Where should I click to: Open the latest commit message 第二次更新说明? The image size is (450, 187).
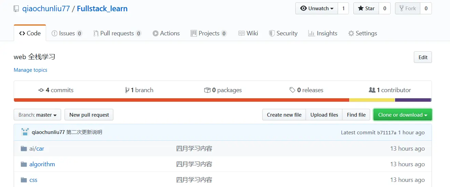coord(84,132)
